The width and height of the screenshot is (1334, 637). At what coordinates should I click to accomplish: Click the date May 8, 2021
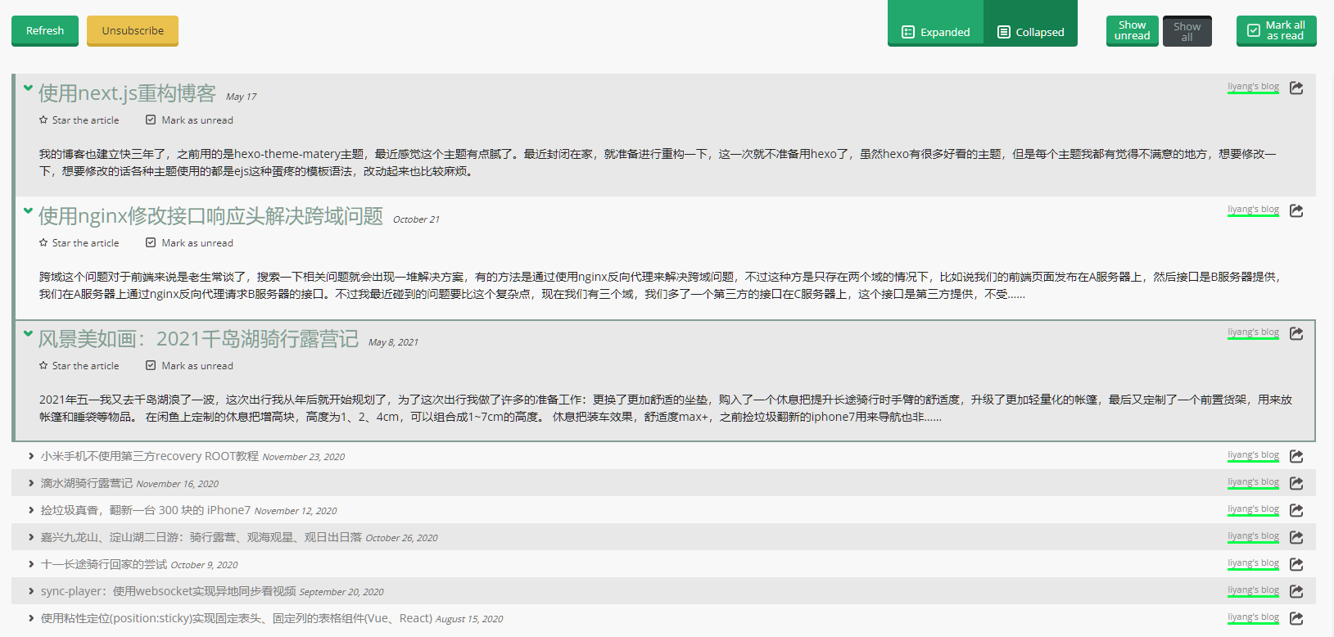[393, 342]
